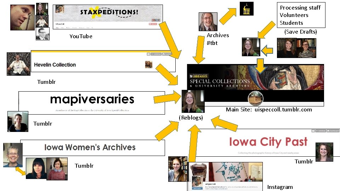Click Unfollow button in Iowa City Past header
This screenshot has width=340, height=191.
[x=321, y=131]
